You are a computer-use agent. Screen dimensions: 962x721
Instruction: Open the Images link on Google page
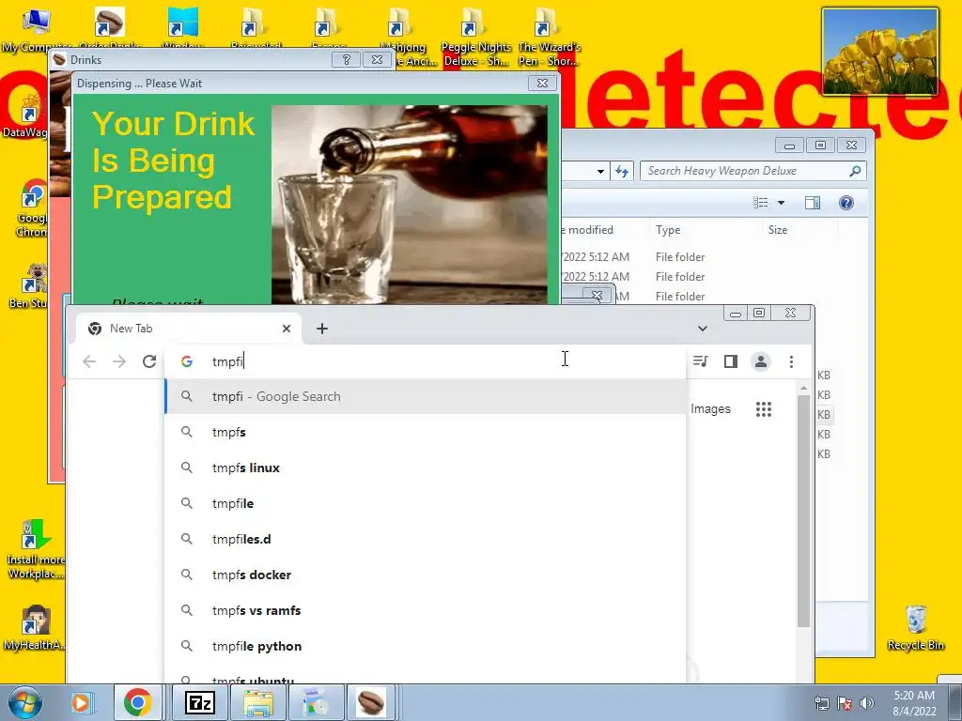point(710,409)
